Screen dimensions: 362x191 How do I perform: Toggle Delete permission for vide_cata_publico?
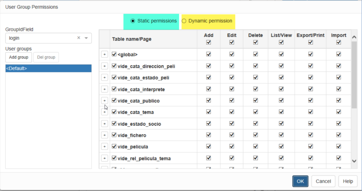(256, 100)
